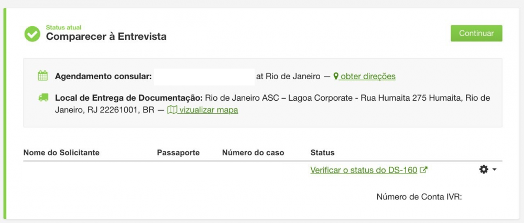Click the delivery truck icon
Image resolution: width=524 pixels, height=223 pixels.
click(x=43, y=98)
